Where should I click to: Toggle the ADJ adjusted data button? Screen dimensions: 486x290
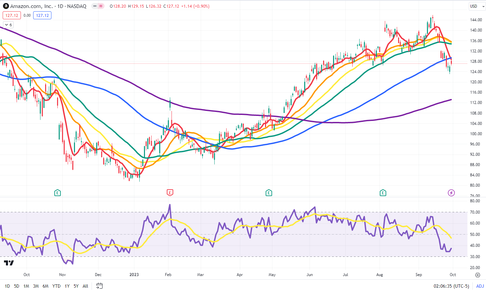coord(480,286)
